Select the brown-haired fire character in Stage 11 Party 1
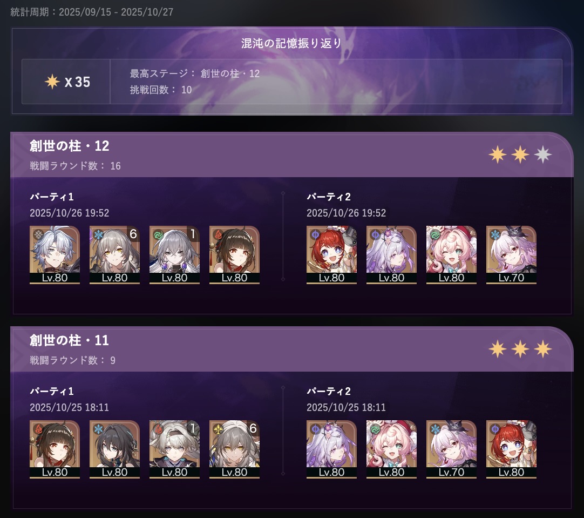584x518 pixels. coord(55,449)
